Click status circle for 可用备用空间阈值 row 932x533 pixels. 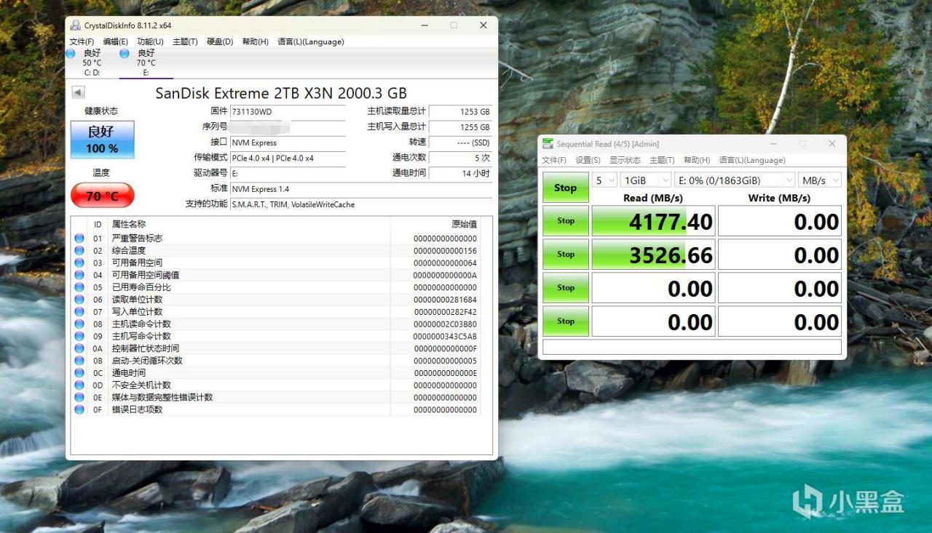coord(79,275)
